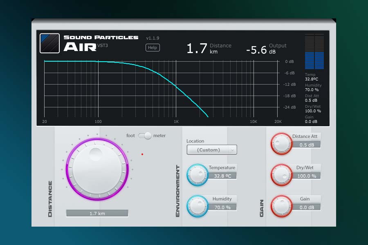Click the Temp 32.8ºC readout in display
Screen dimensions: 368x245
click(312, 77)
